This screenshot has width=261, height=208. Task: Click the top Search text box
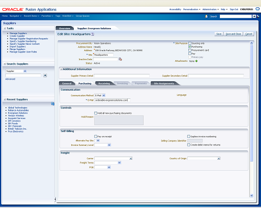(236, 16)
